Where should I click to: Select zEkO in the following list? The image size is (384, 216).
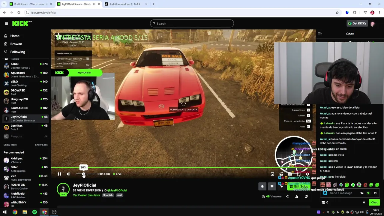[25, 83]
